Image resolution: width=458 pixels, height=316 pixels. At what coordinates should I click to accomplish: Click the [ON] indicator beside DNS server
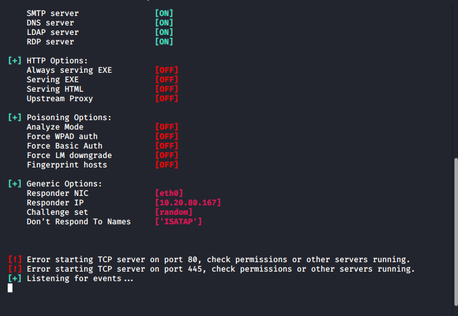pyautogui.click(x=164, y=22)
